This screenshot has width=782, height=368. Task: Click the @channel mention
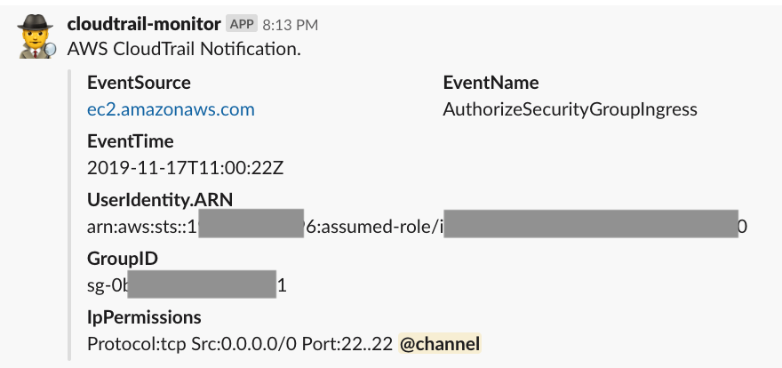[x=439, y=344]
